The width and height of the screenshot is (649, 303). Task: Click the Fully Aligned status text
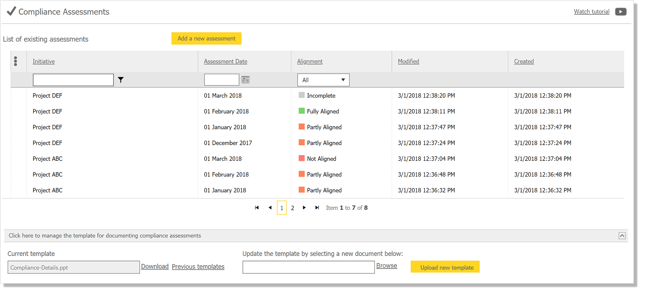click(x=323, y=111)
